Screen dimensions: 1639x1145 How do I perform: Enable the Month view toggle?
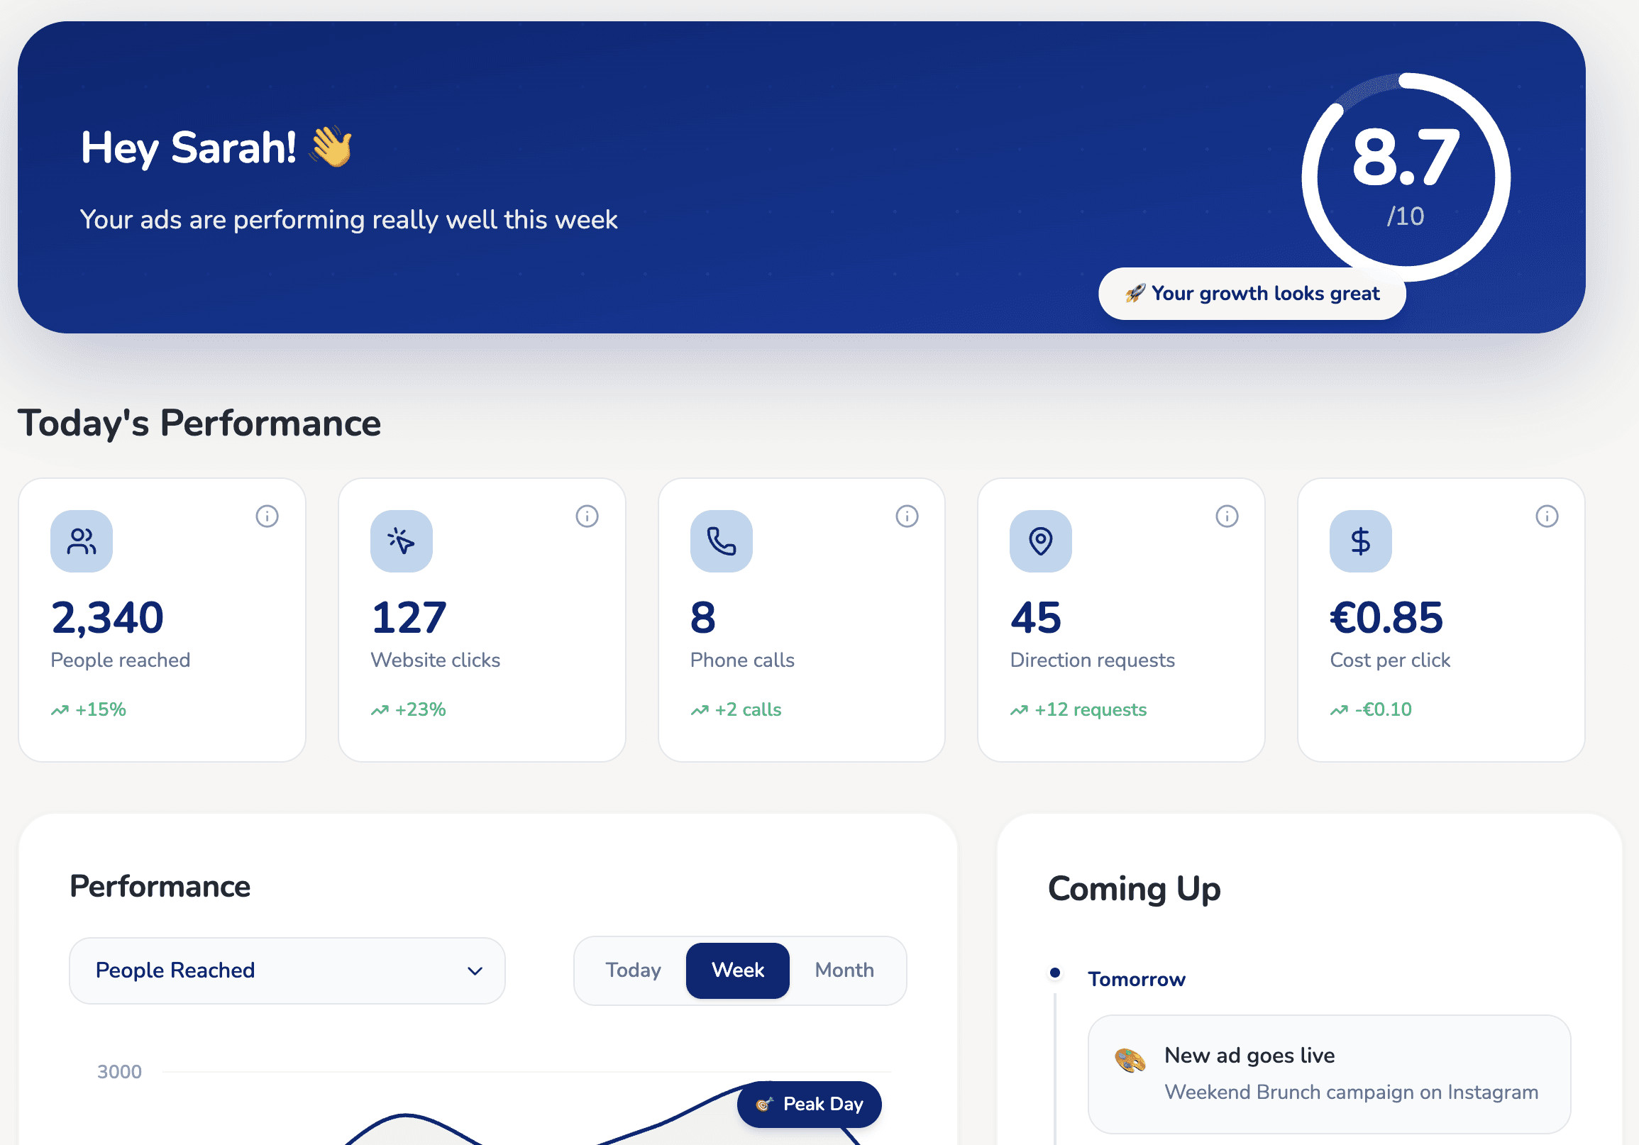tap(844, 970)
